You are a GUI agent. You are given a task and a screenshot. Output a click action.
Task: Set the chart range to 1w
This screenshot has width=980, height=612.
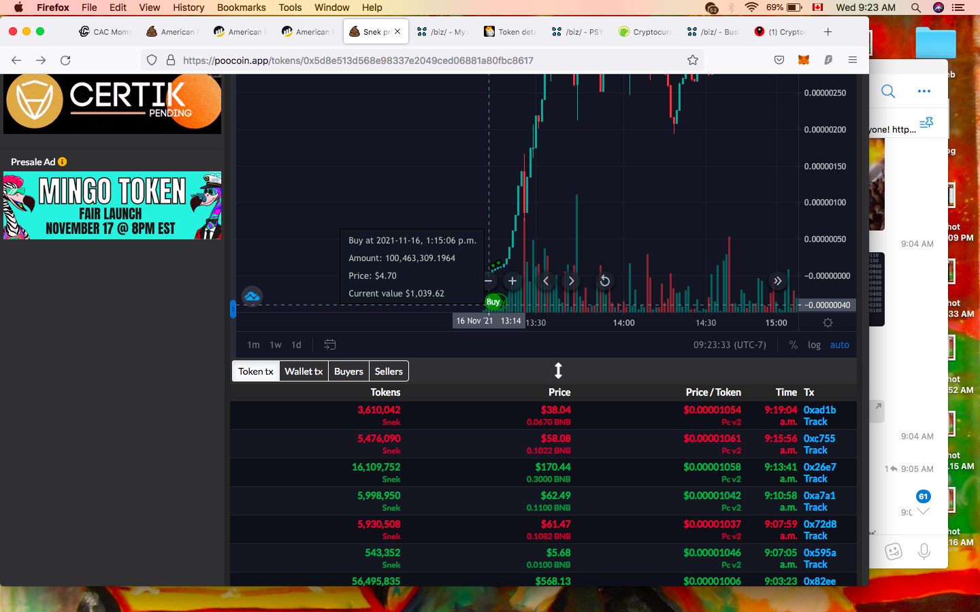click(x=276, y=345)
